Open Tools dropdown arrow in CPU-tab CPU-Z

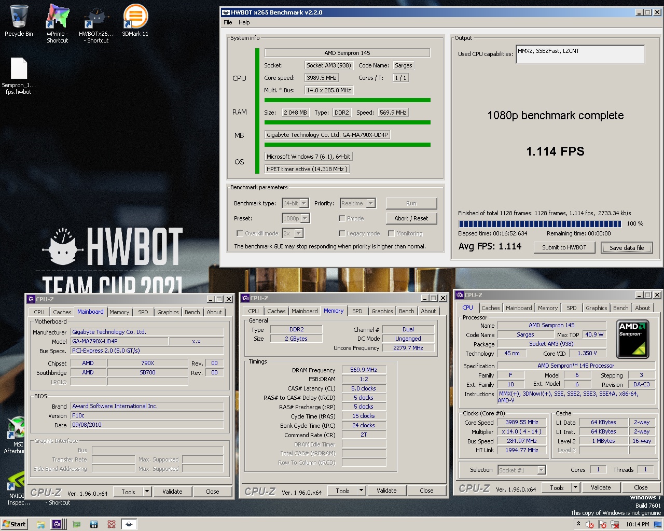(575, 487)
